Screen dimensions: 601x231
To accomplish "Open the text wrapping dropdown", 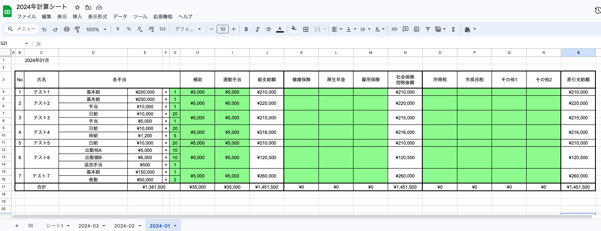I will pos(365,30).
